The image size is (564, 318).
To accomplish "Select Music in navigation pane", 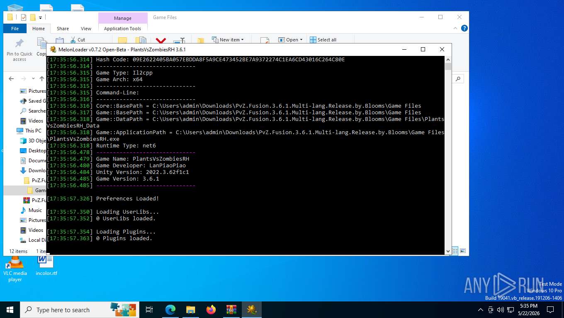I will tap(31, 210).
